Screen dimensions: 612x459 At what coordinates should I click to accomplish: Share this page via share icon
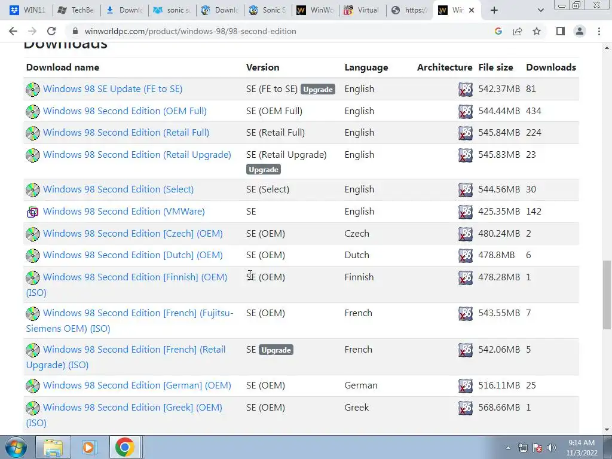(x=518, y=31)
